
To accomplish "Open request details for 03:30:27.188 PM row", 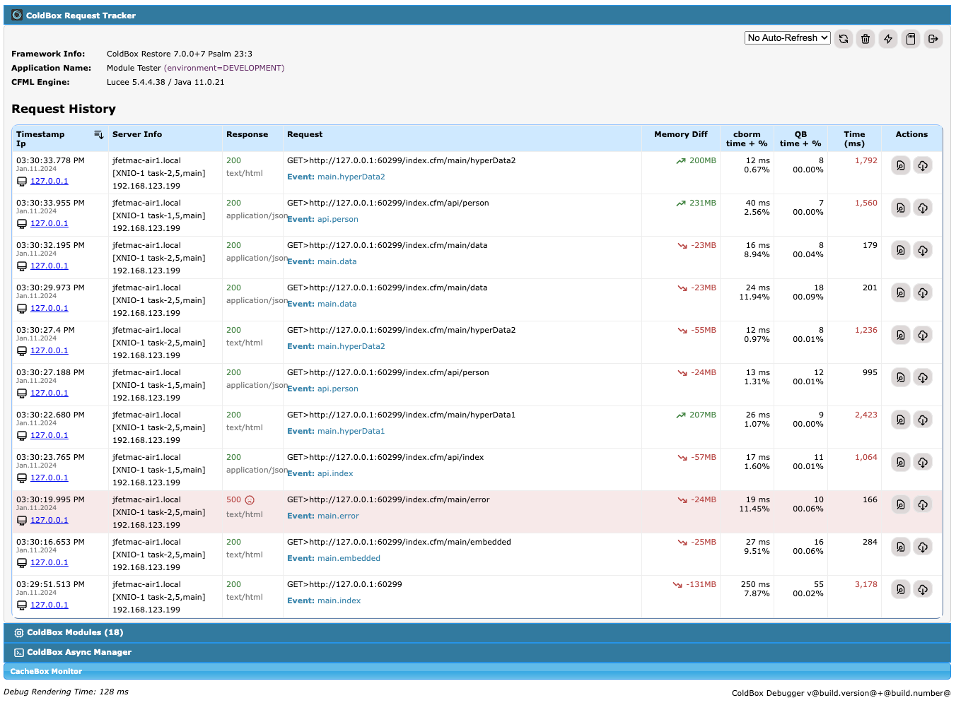I will coord(900,378).
